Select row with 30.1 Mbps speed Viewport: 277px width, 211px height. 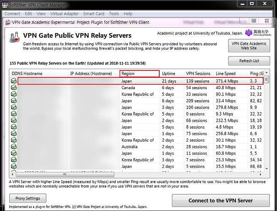click(x=137, y=140)
